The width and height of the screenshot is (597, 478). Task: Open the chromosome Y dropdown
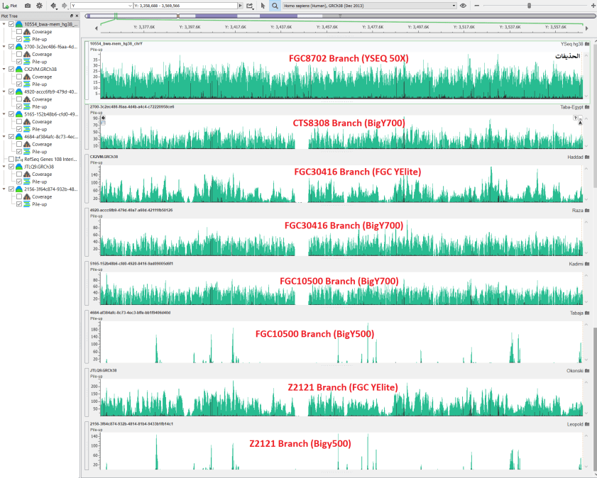click(131, 5)
